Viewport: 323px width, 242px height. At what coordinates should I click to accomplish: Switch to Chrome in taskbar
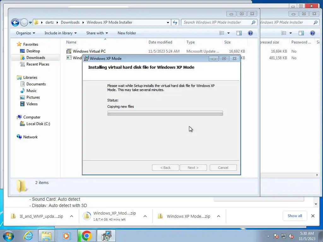[x=86, y=236]
